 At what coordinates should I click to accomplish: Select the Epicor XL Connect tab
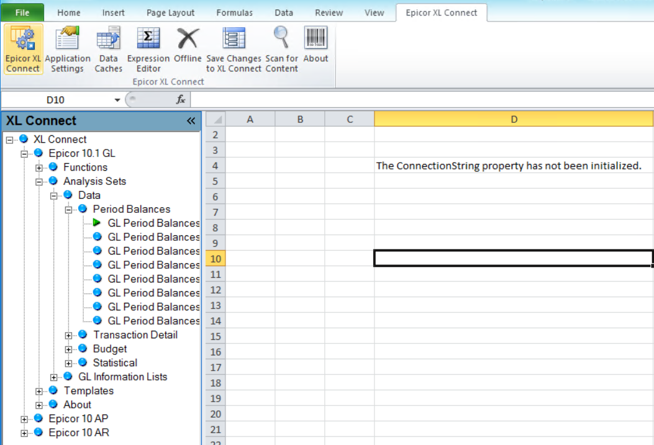[442, 12]
